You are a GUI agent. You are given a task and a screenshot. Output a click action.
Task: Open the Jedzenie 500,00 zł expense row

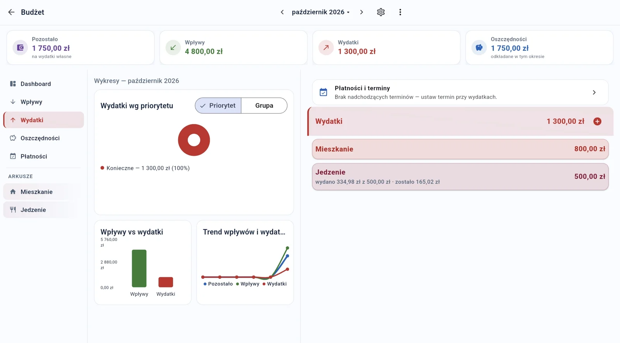(460, 177)
